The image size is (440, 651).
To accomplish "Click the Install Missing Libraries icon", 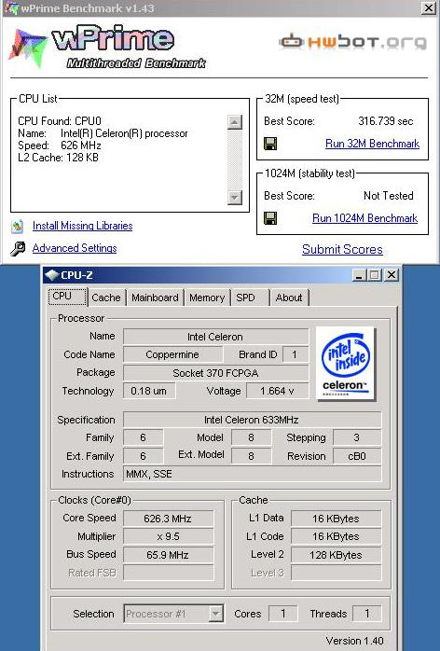I will coord(18,227).
